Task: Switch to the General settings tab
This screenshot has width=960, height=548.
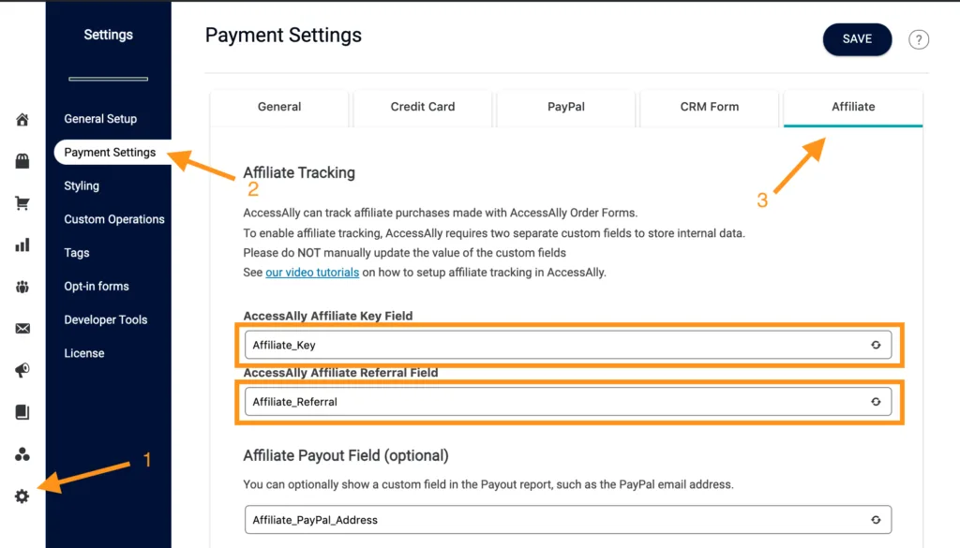Action: pos(278,107)
